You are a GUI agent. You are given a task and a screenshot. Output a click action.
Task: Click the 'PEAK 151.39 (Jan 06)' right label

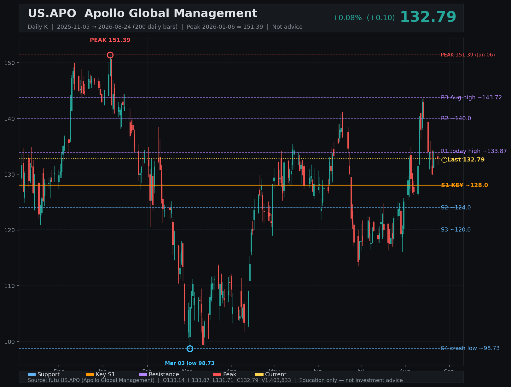click(x=467, y=55)
